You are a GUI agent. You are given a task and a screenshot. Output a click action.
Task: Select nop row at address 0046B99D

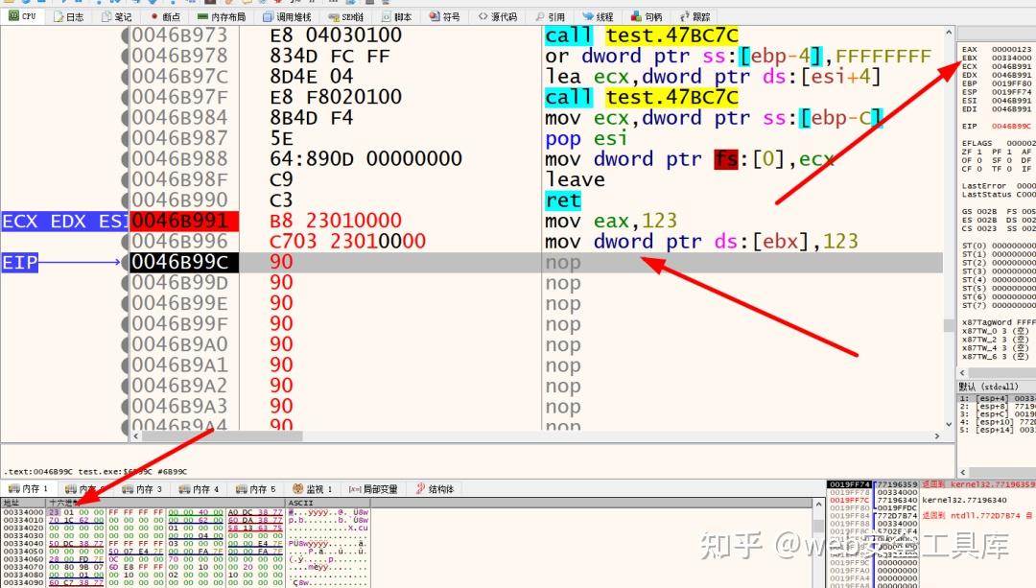point(535,283)
